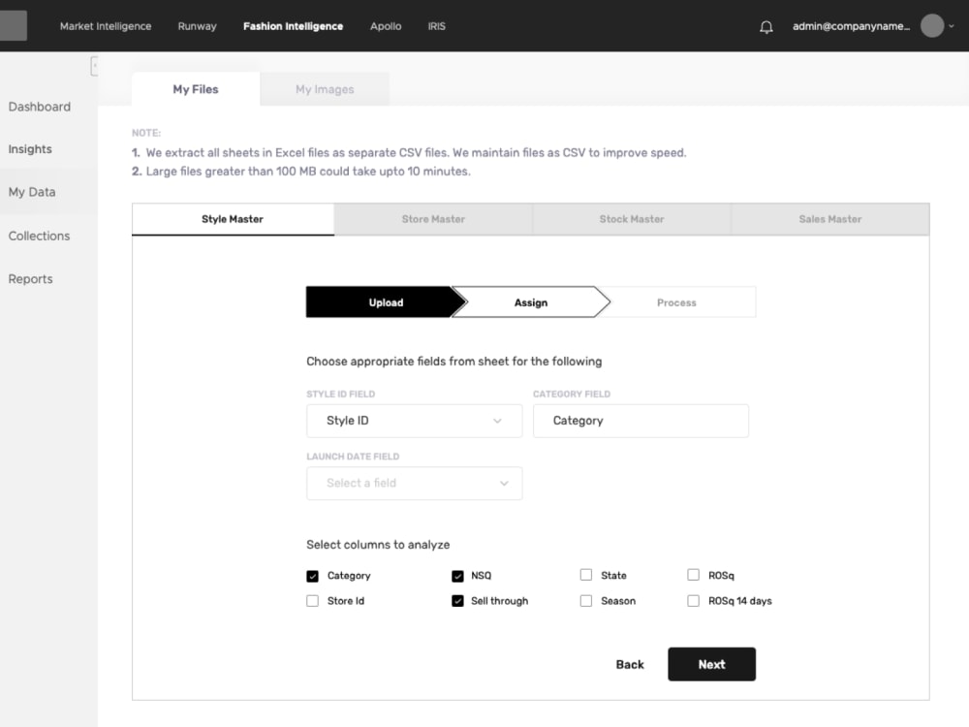The width and height of the screenshot is (969, 727).
Task: Click the Next button
Action: tap(711, 664)
